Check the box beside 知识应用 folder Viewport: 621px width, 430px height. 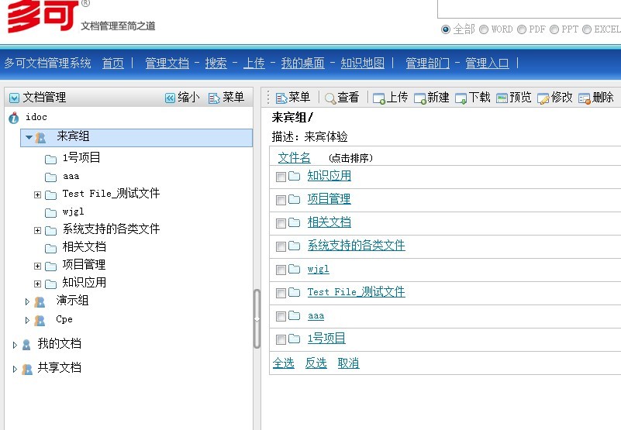pyautogui.click(x=281, y=176)
